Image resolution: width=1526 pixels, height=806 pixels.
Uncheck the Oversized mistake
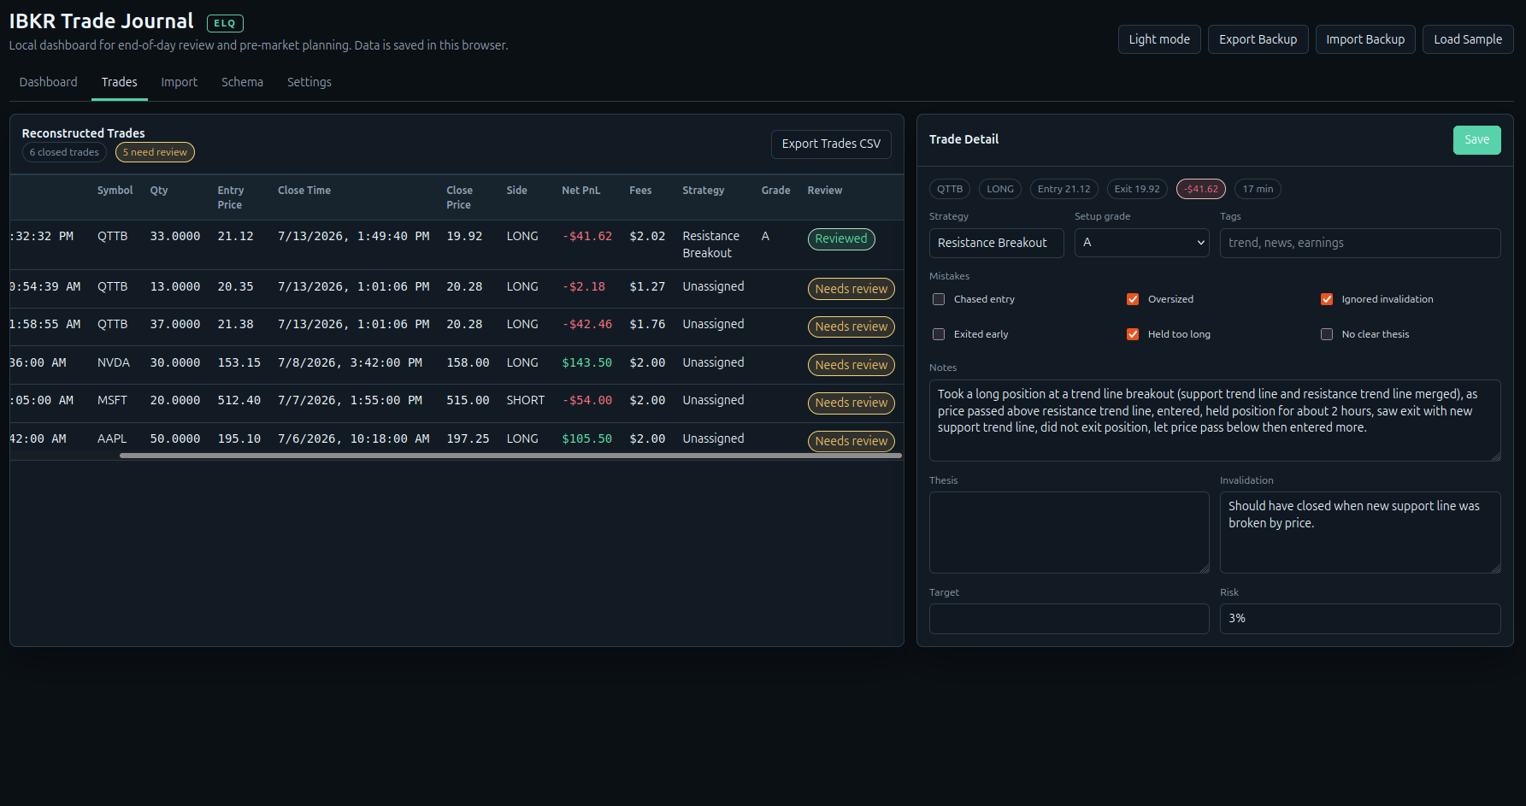click(x=1133, y=299)
